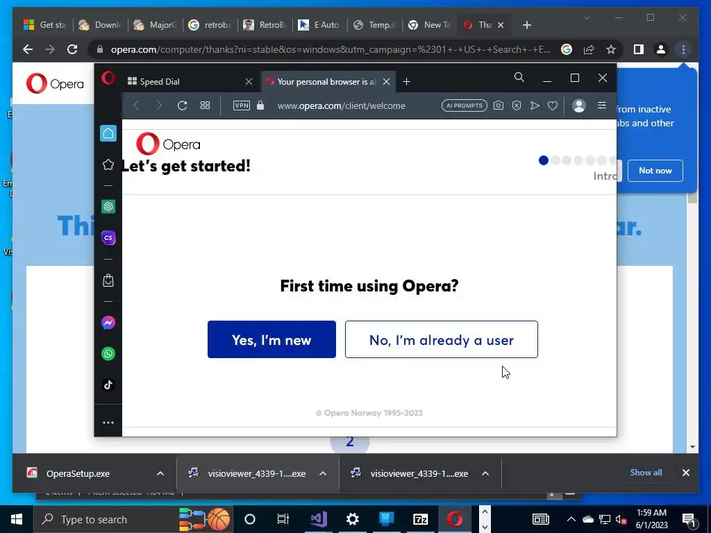Open the Windows Start menu

17,519
